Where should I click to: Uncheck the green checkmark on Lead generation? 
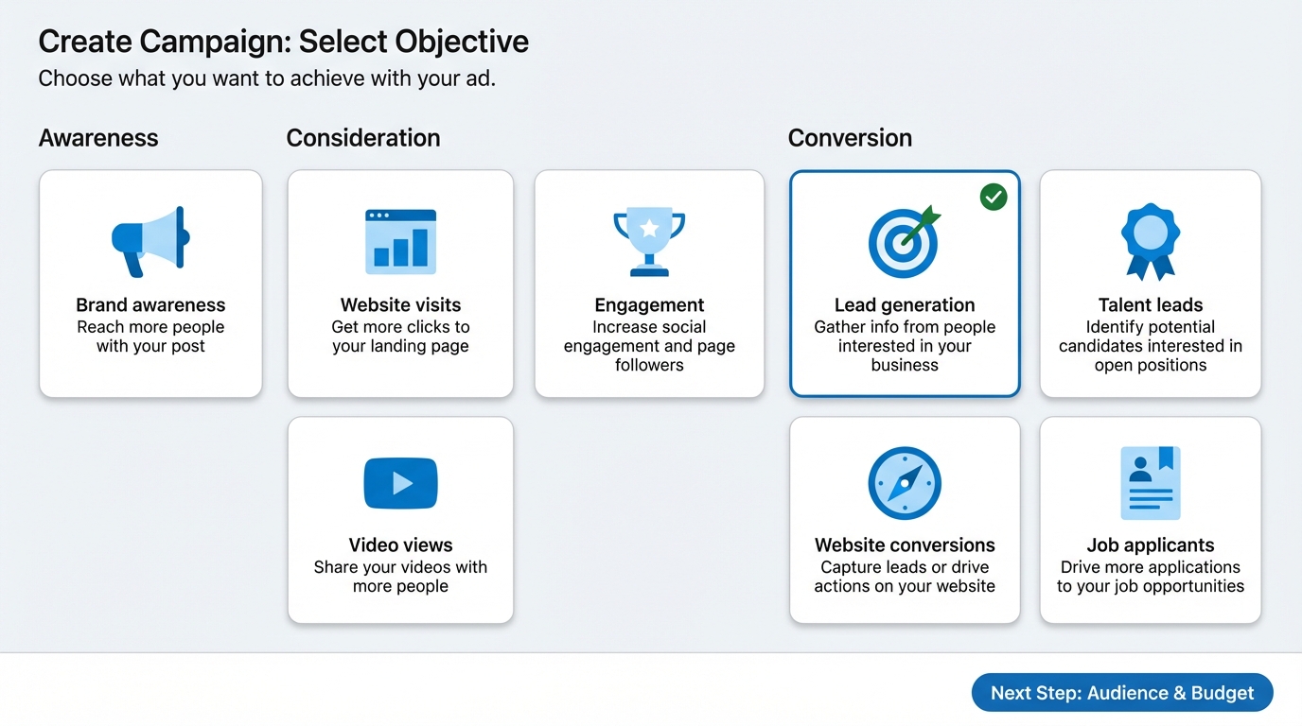[x=994, y=197]
